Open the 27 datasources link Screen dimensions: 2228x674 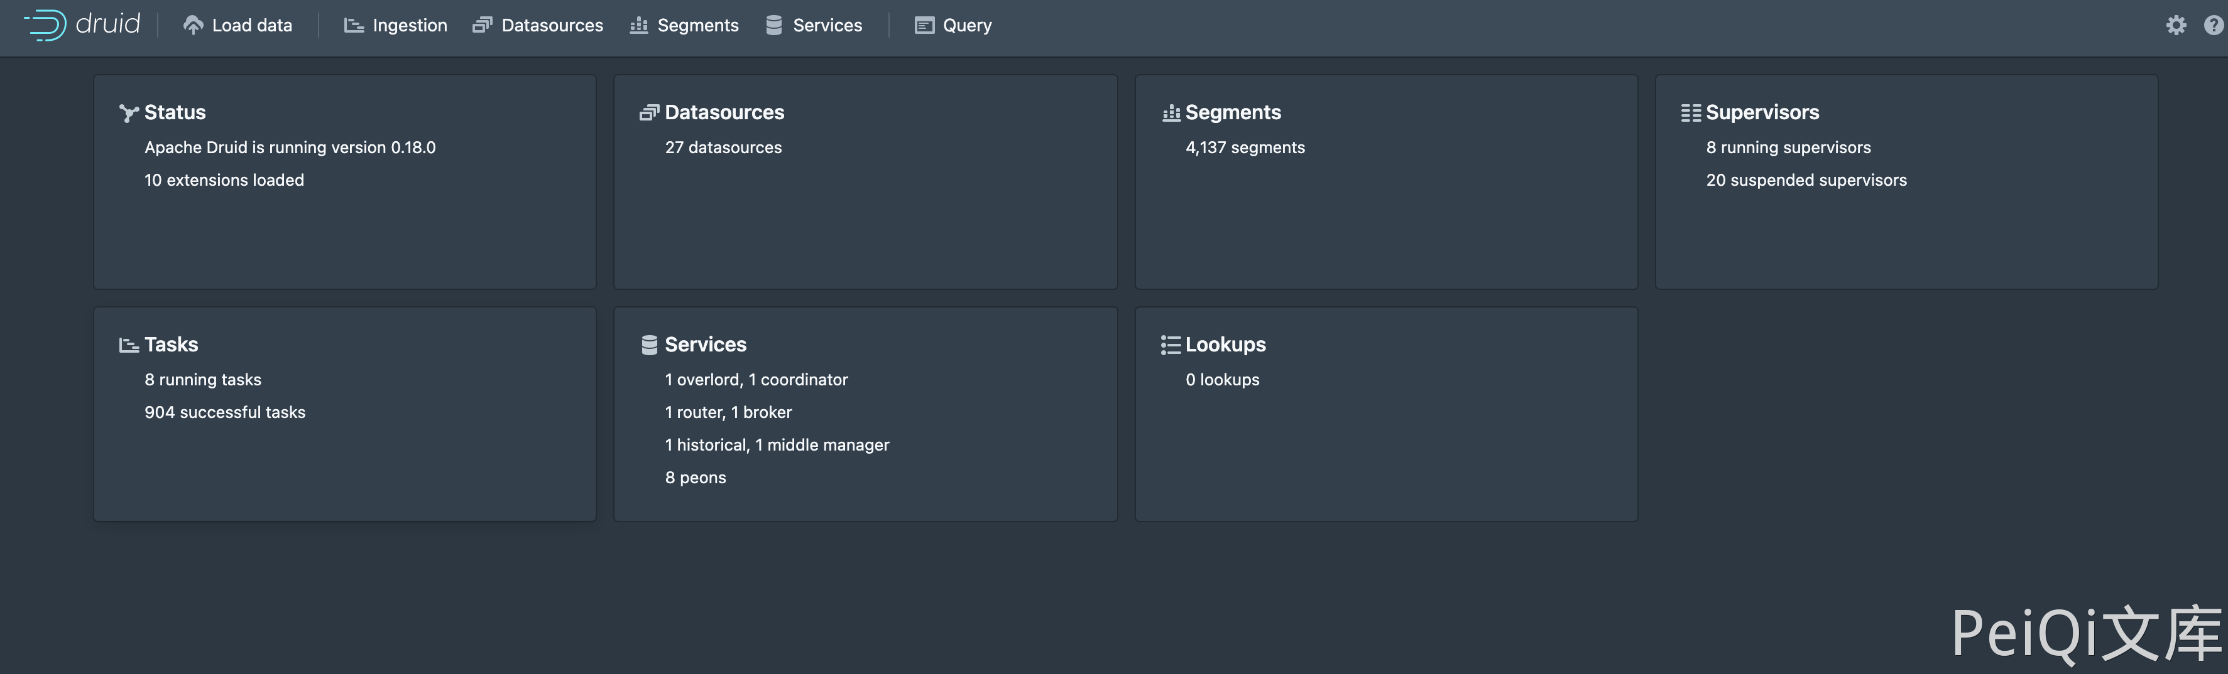click(723, 147)
